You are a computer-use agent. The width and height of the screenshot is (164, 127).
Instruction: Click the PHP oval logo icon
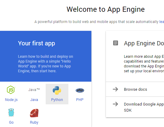pos(80,90)
